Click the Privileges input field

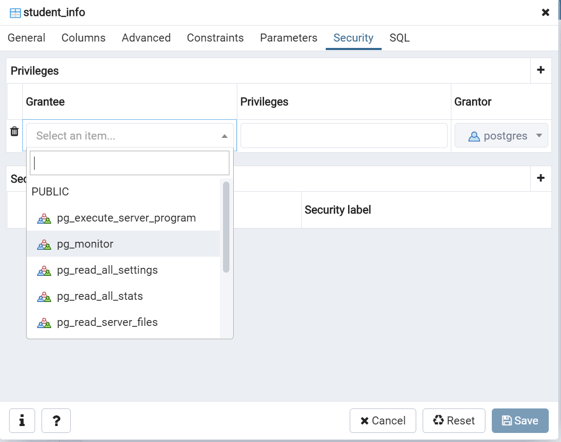tap(344, 136)
